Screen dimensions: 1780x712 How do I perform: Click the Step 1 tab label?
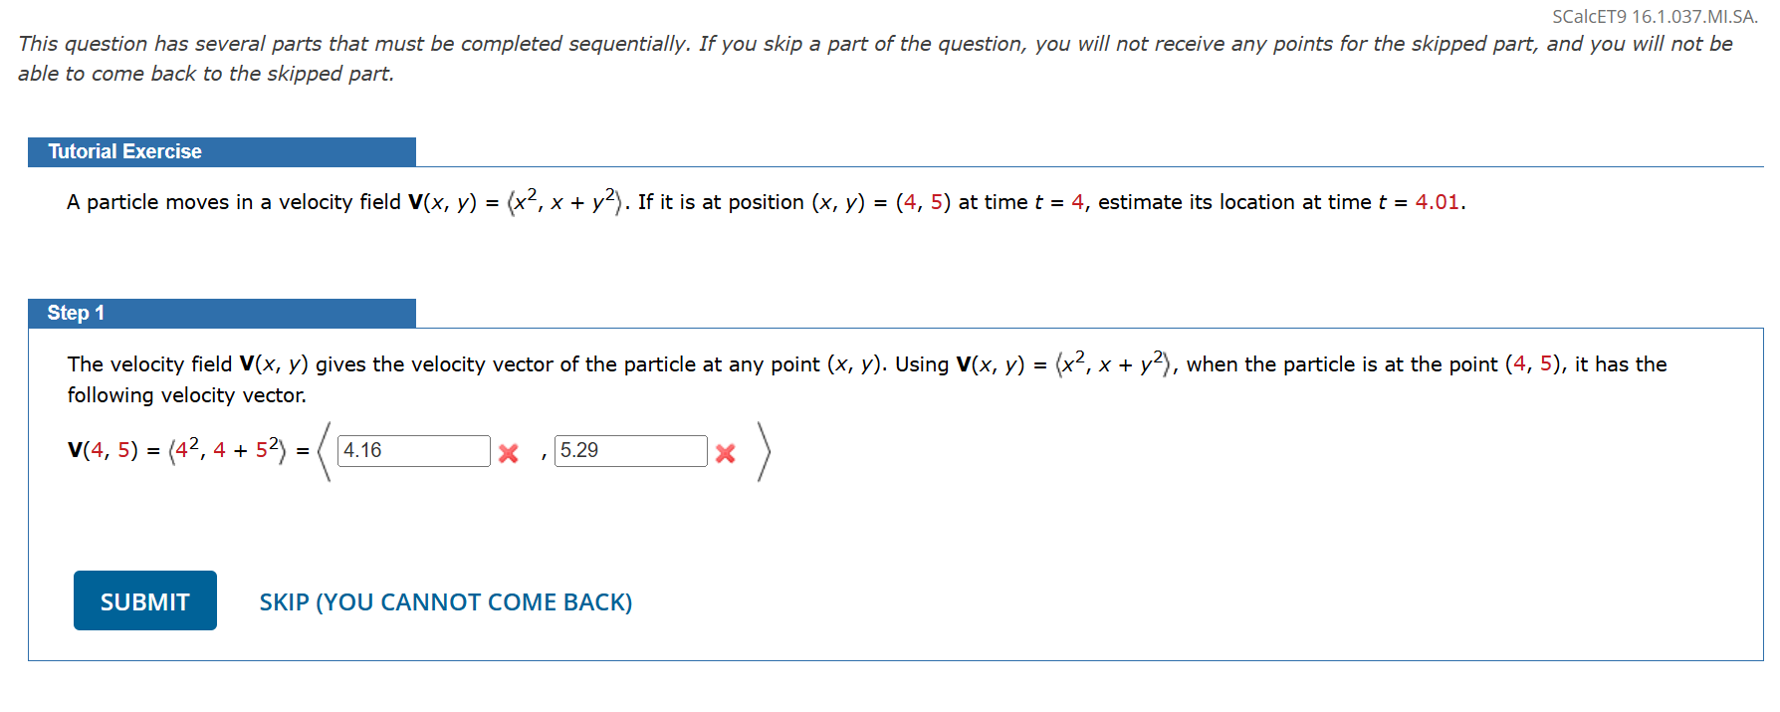point(76,313)
